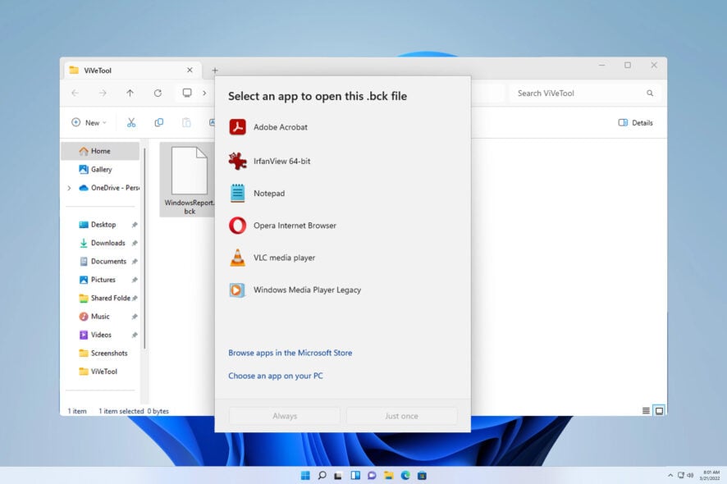Open Browse apps in the Microsoft Store
Image resolution: width=727 pixels, height=484 pixels.
(x=290, y=353)
